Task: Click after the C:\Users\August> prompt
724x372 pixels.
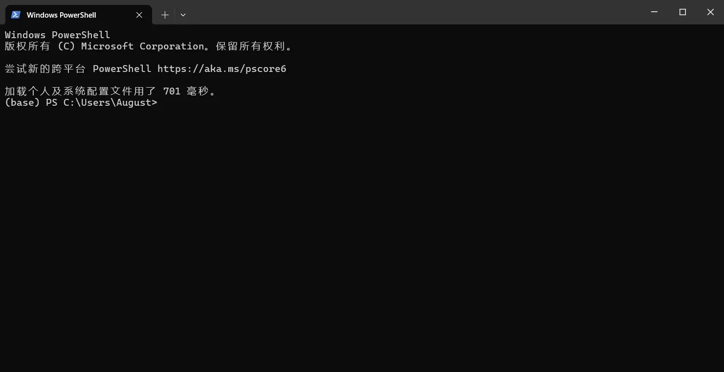Action: tap(161, 102)
